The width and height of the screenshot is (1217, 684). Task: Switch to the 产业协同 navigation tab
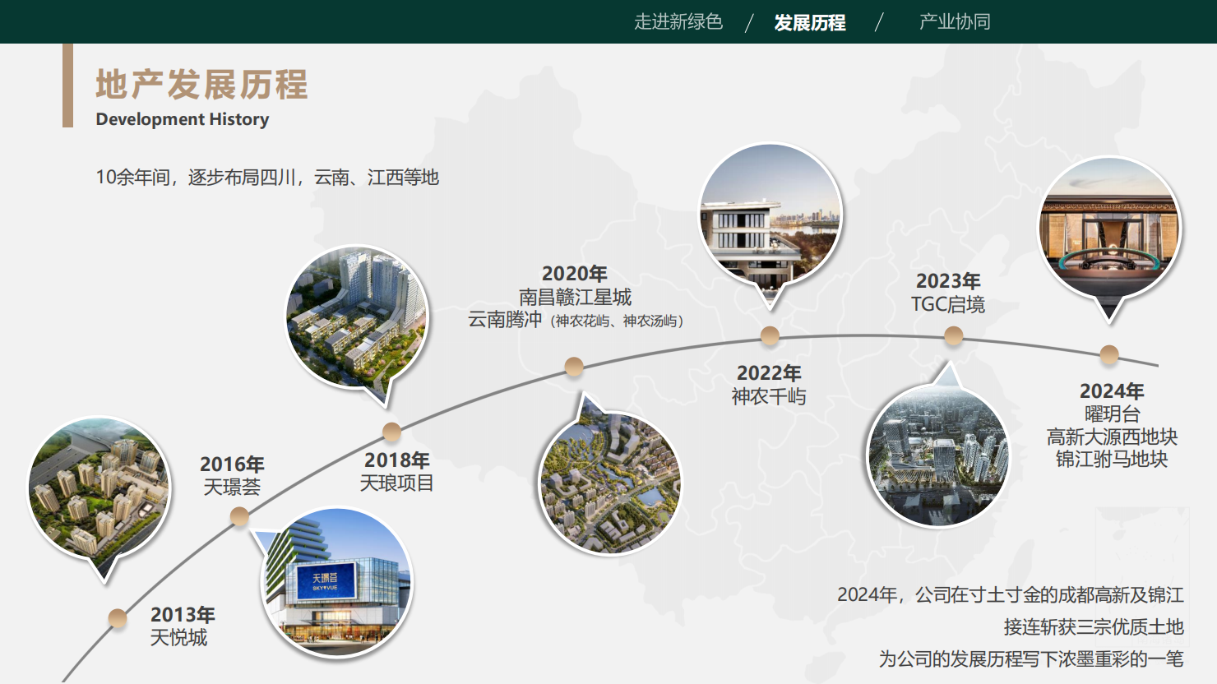954,22
